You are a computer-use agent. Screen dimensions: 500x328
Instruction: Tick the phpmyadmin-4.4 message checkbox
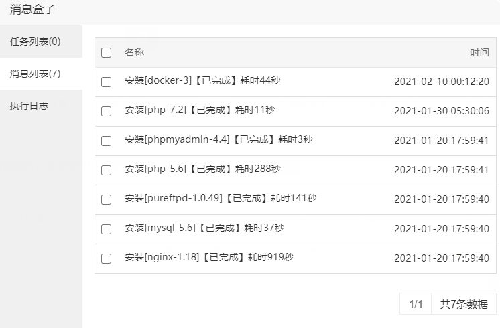coord(107,141)
